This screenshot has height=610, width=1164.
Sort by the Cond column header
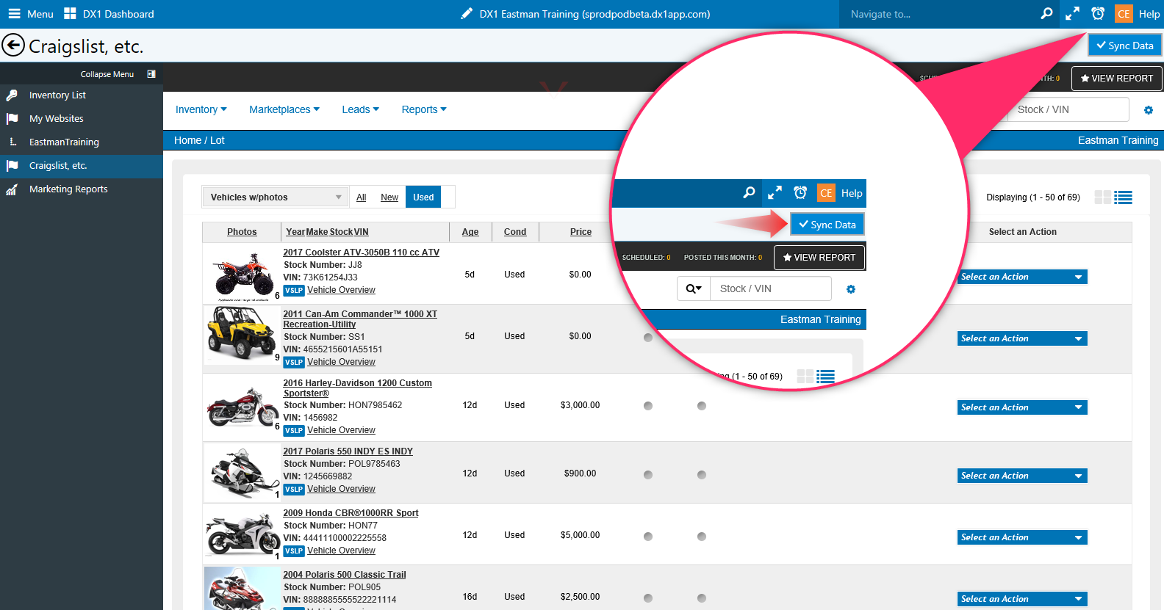[515, 232]
